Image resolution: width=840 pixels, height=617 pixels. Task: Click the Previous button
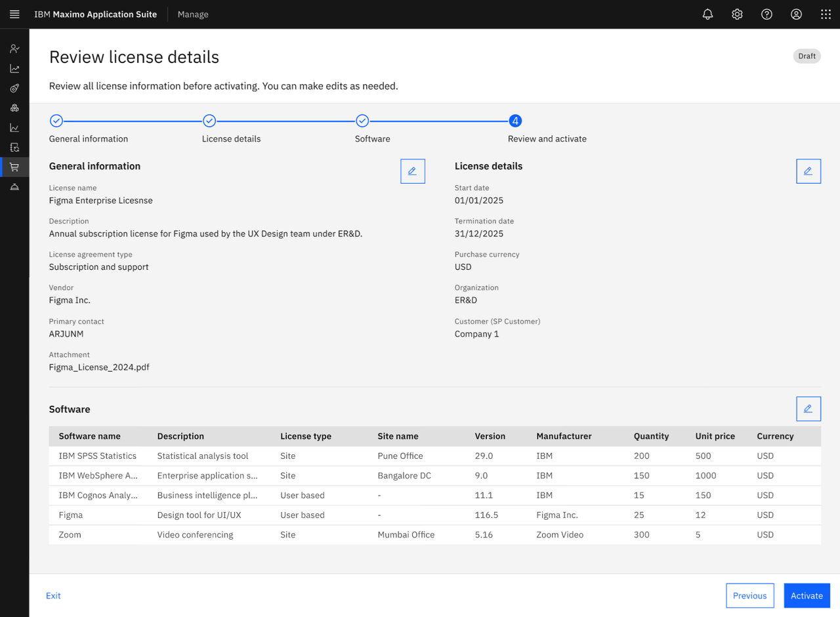tap(749, 596)
